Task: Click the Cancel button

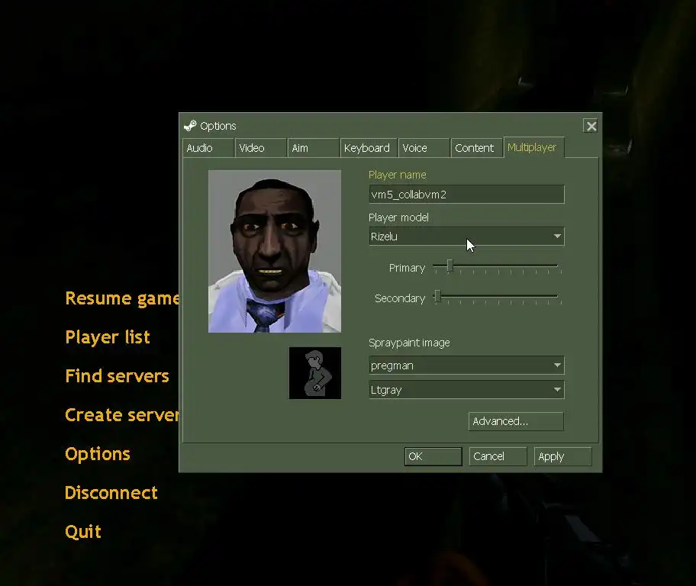Action: tap(498, 456)
